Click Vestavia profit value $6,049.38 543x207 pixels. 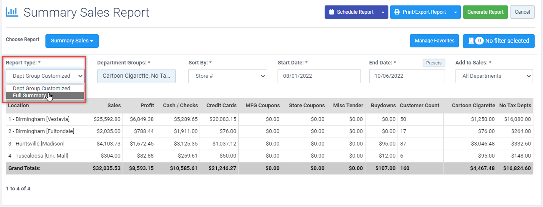tap(142, 119)
